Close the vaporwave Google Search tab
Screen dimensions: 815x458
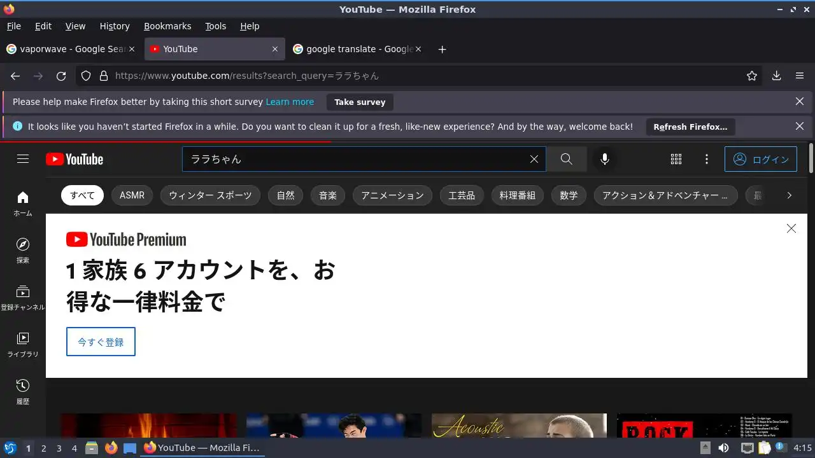click(x=132, y=49)
